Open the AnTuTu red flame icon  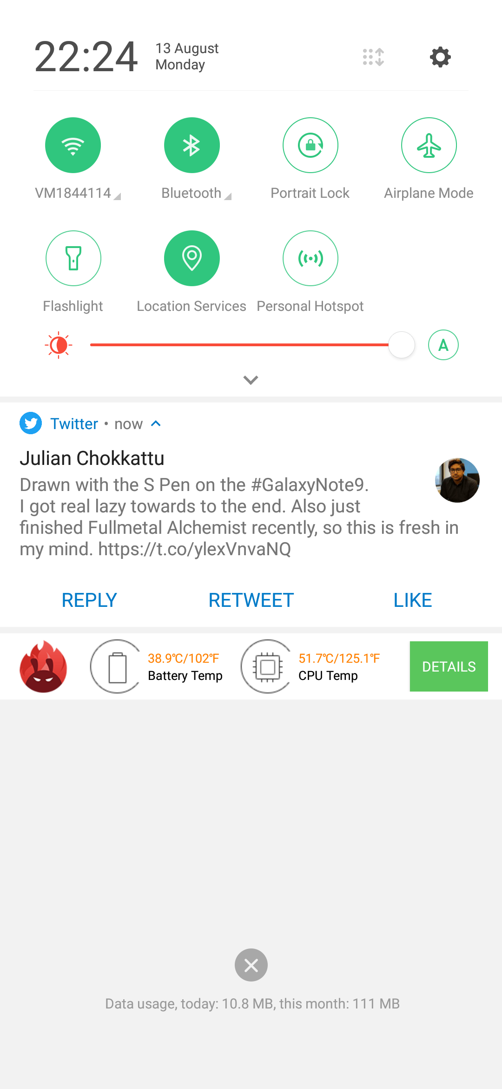tap(43, 666)
